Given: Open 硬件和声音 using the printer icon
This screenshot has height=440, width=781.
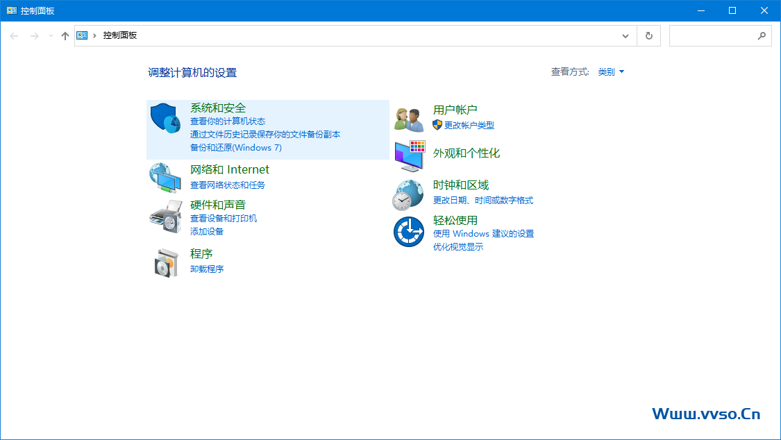Looking at the screenshot, I should point(165,217).
